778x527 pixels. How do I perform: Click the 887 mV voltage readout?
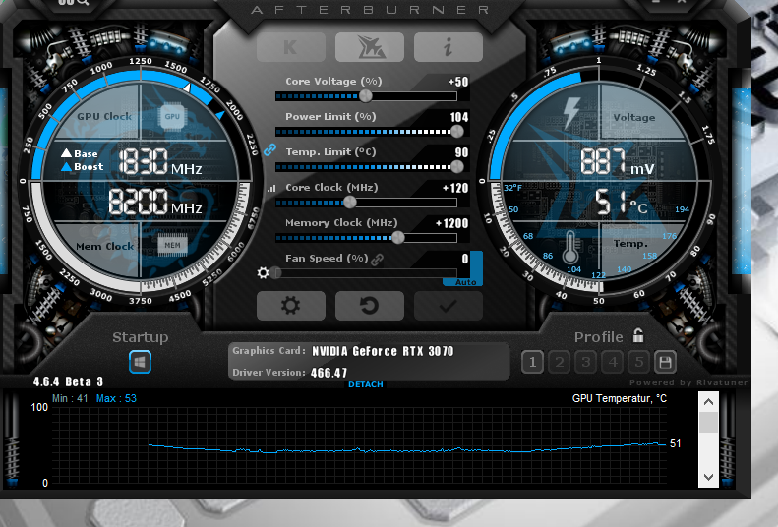618,161
